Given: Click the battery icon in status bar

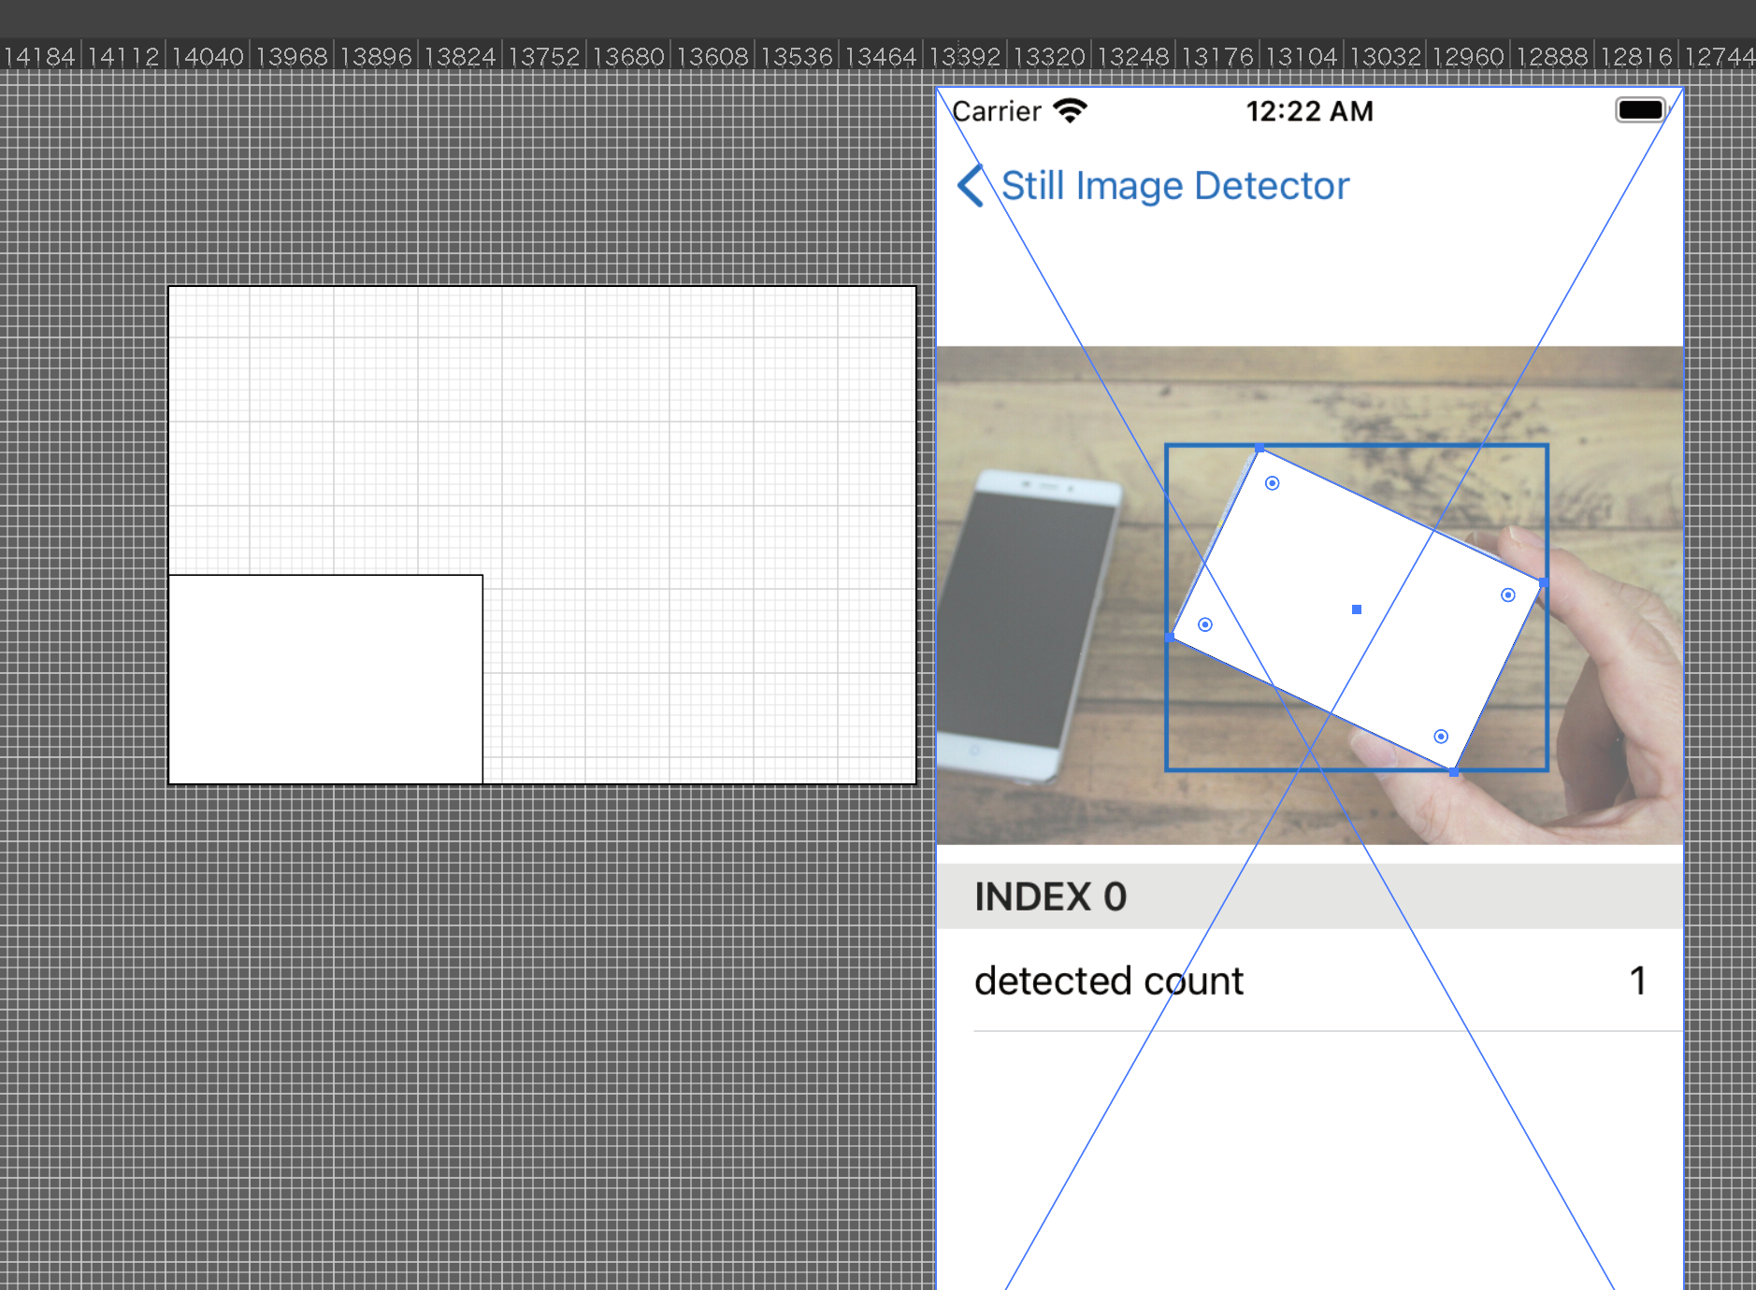Looking at the screenshot, I should pyautogui.click(x=1641, y=110).
